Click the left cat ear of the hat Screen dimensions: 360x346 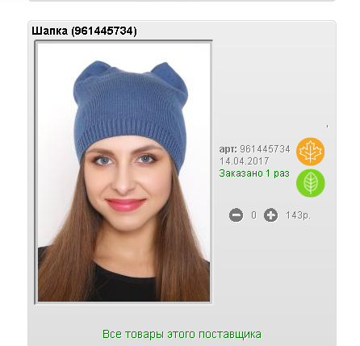pyautogui.click(x=93, y=70)
